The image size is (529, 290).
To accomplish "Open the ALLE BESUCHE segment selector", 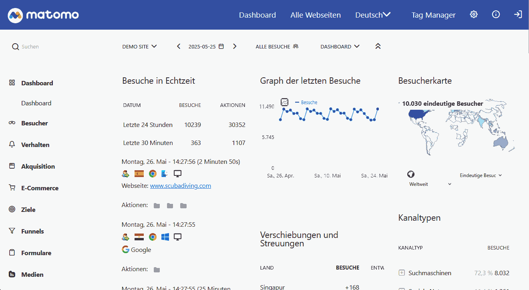I will pyautogui.click(x=277, y=46).
